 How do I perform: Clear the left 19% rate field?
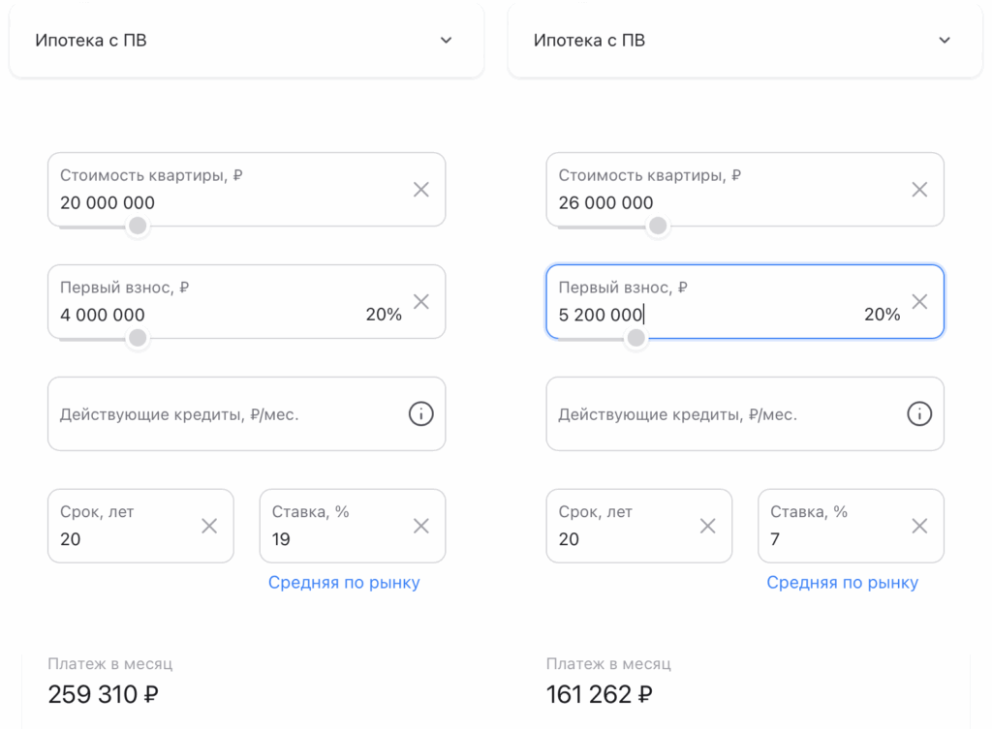[x=421, y=526]
